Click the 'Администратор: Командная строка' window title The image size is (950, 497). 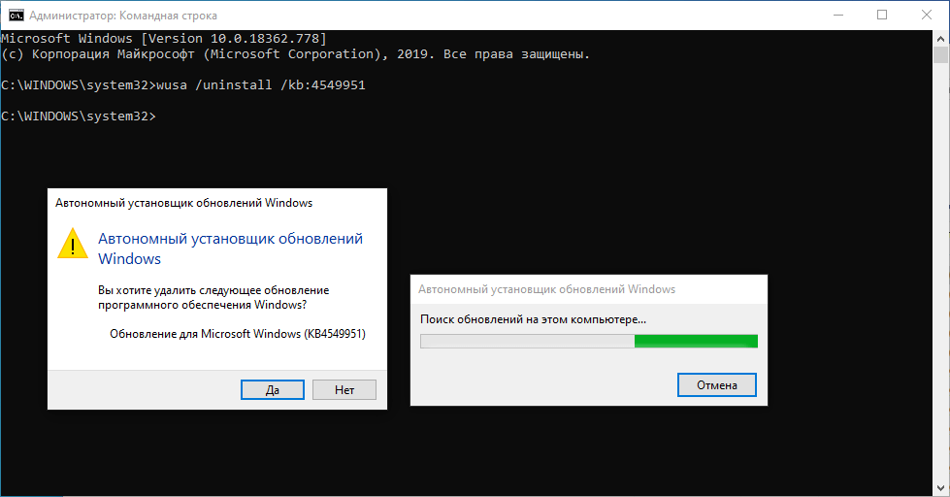[123, 16]
